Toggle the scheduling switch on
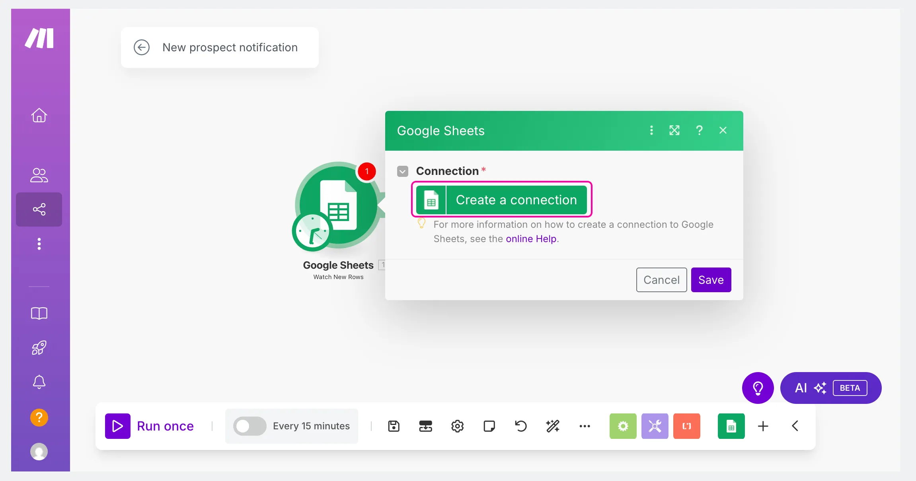916x481 pixels. pos(249,426)
